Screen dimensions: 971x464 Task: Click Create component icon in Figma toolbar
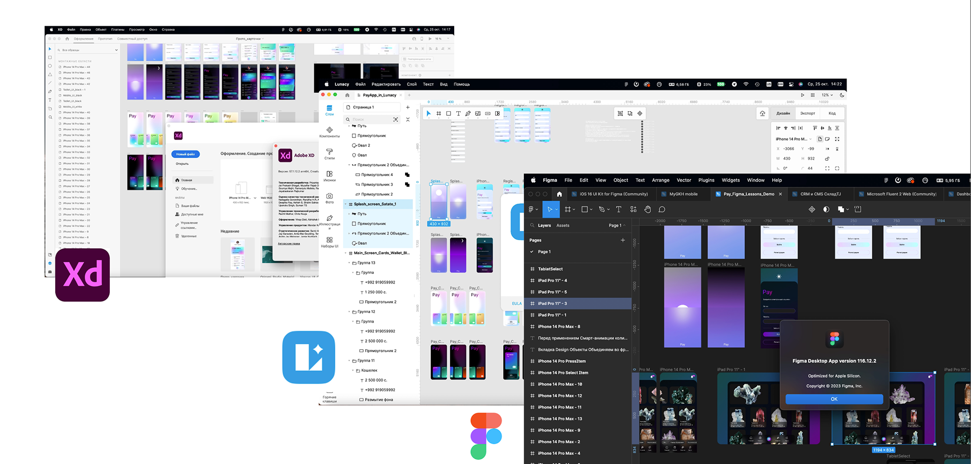(812, 209)
